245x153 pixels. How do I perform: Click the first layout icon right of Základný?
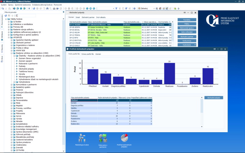point(157,9)
